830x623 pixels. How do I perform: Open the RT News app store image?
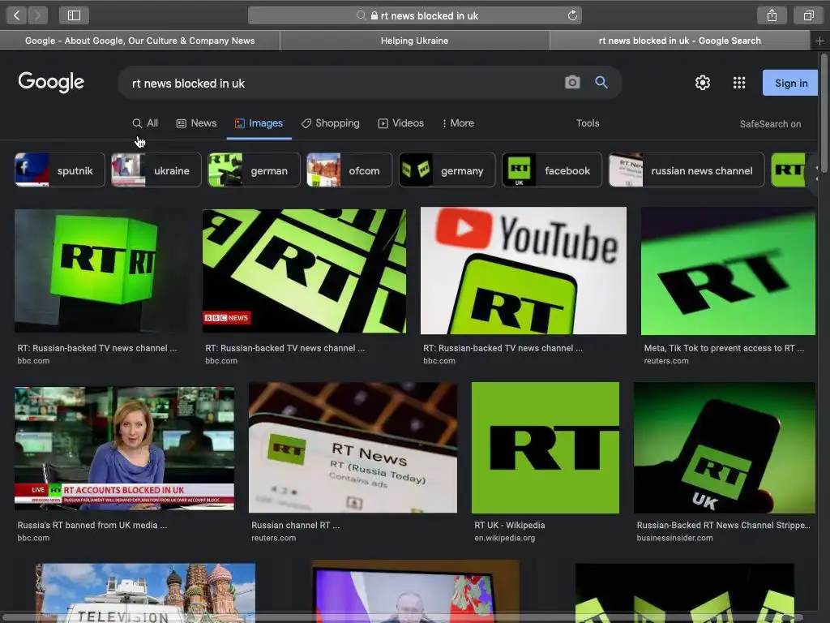(x=353, y=447)
